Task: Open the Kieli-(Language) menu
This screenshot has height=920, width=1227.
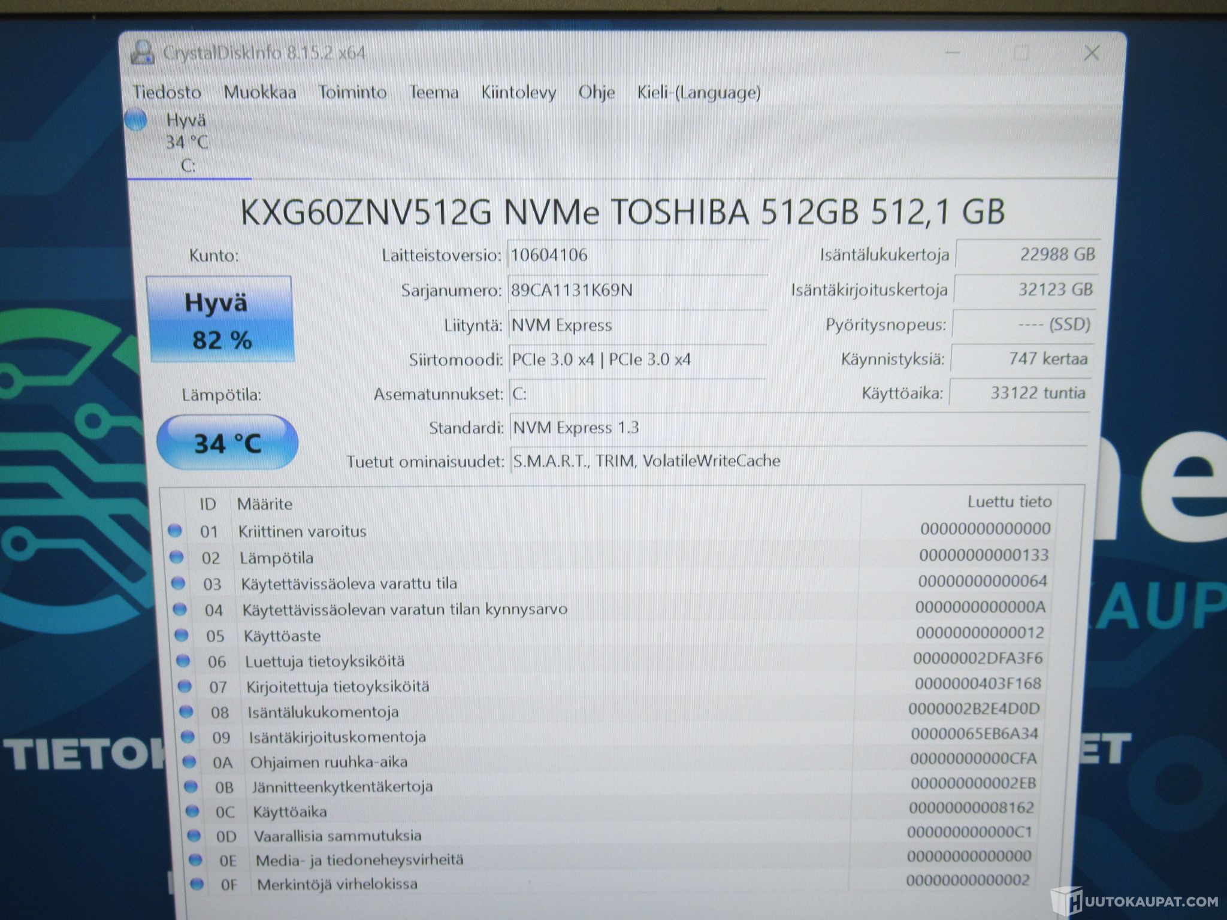Action: (699, 92)
